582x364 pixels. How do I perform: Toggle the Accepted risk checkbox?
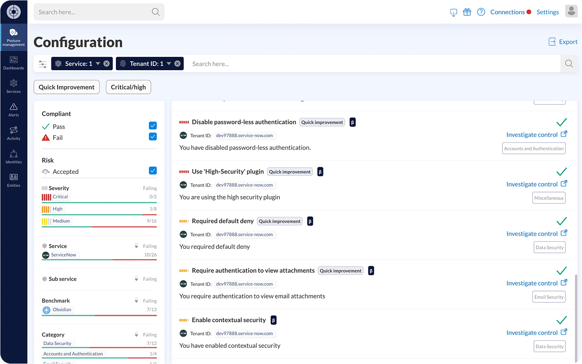[x=153, y=171]
